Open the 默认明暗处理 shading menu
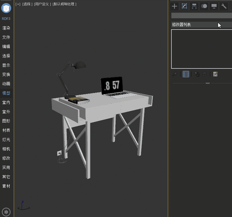The height and width of the screenshot is (217, 232). [64, 4]
